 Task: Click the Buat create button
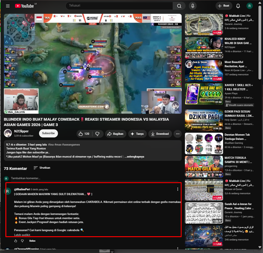click(224, 6)
